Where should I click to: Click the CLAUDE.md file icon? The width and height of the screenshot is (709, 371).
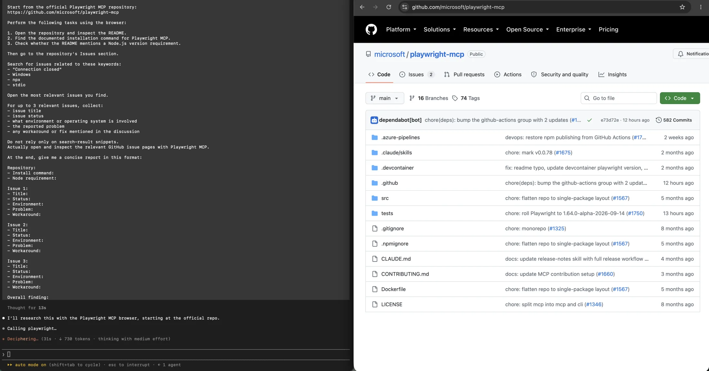point(374,259)
